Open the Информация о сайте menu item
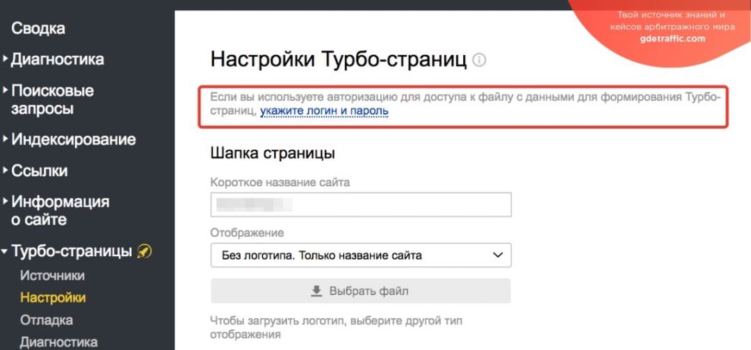The image size is (751, 350). click(60, 210)
